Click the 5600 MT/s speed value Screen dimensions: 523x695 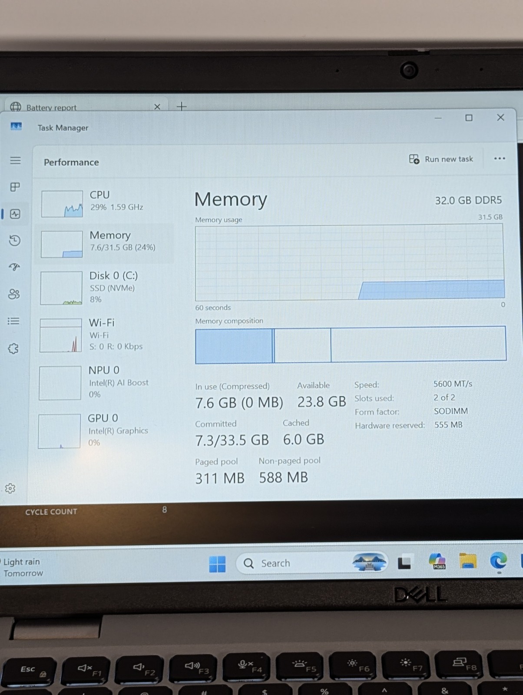[x=453, y=384]
